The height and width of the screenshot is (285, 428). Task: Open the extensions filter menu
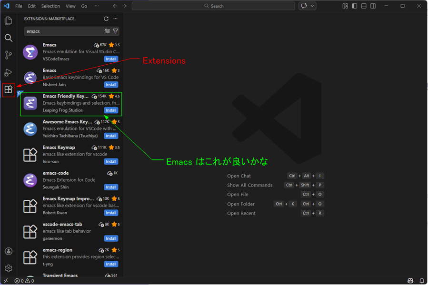tap(115, 31)
